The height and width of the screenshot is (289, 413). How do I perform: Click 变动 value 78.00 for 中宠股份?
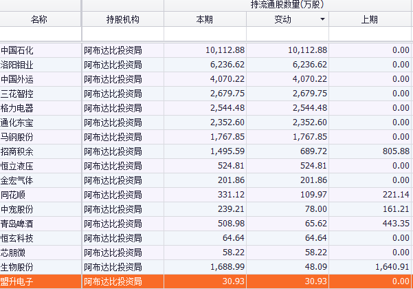[316, 209]
